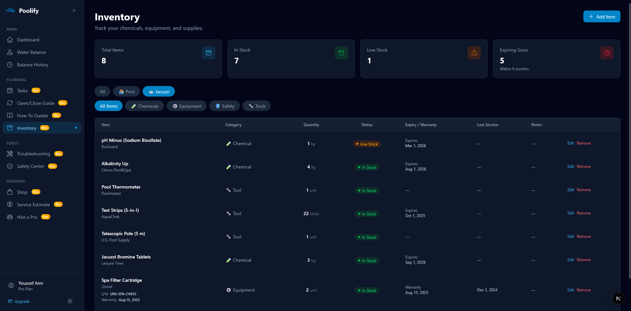This screenshot has width=631, height=311.
Task: Click the Low Stock status badge
Action: pyautogui.click(x=367, y=144)
